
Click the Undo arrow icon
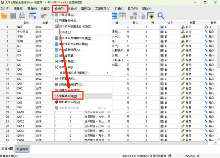pos(44,16)
